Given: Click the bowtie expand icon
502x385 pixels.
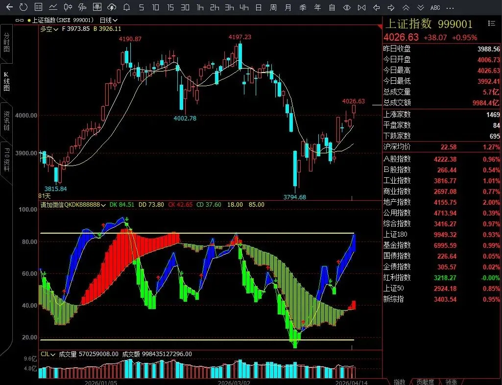Looking at the screenshot, I should click(361, 7).
